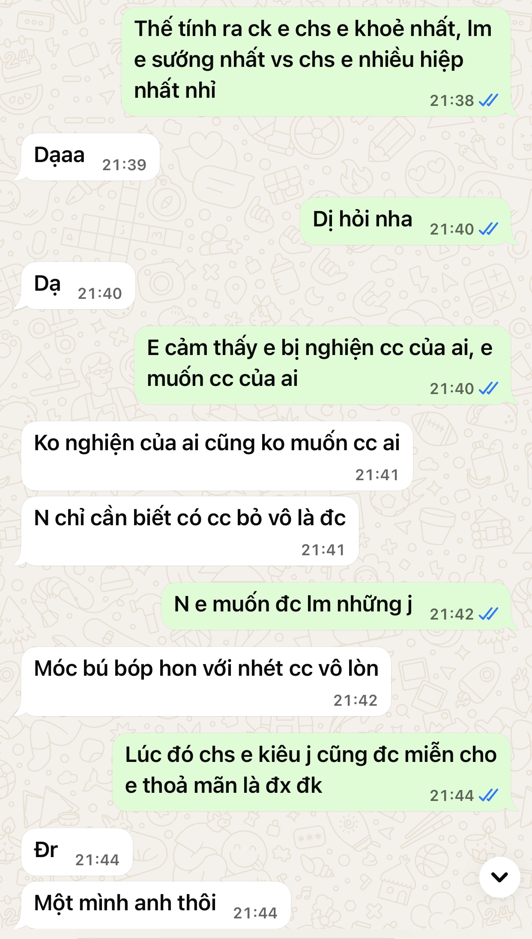The width and height of the screenshot is (532, 939).
Task: Tap the scroll-to-bottom chevron button
Action: [499, 877]
